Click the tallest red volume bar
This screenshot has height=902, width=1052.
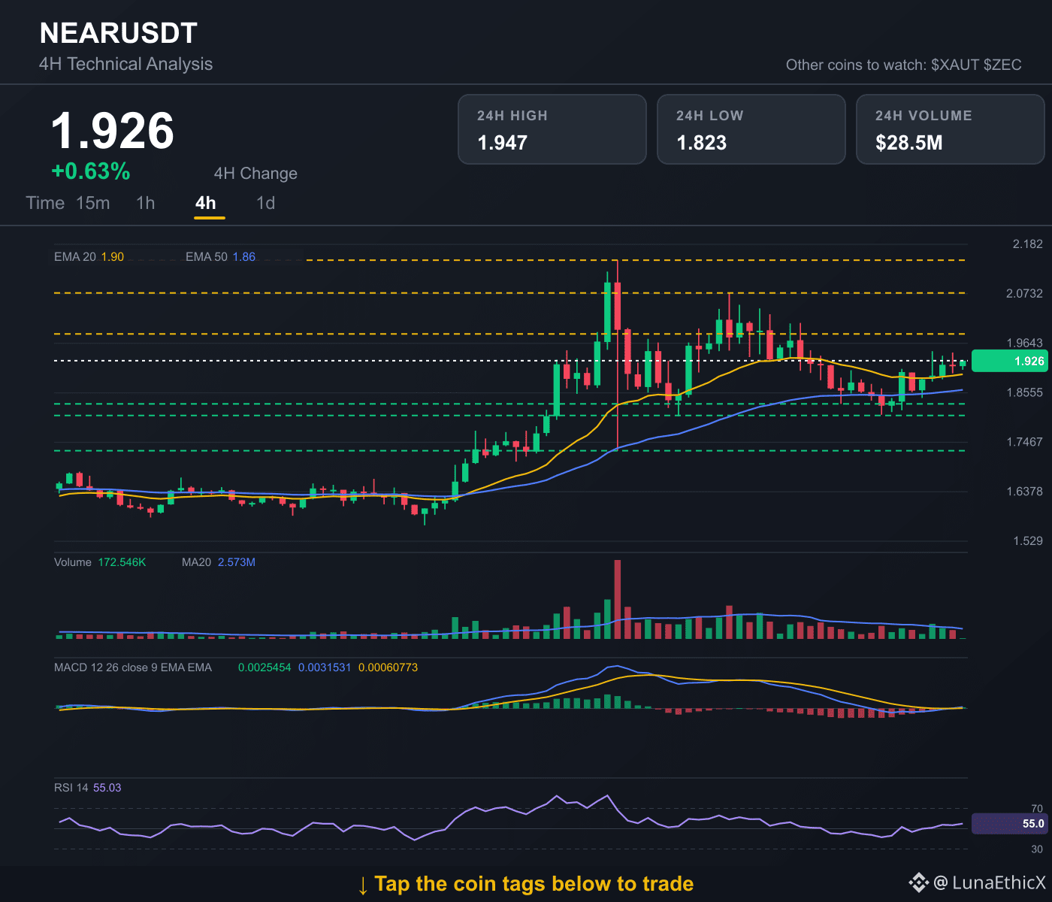pos(618,599)
